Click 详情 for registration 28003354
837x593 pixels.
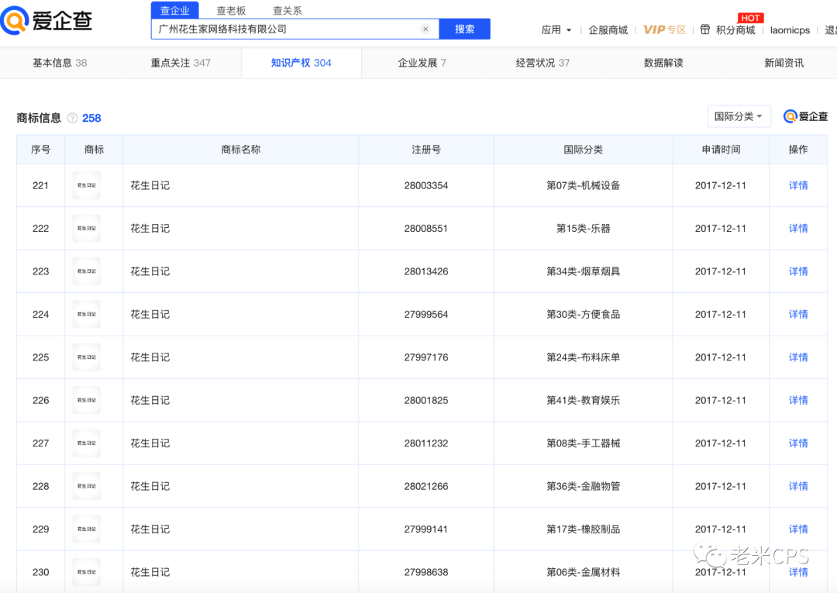[798, 185]
